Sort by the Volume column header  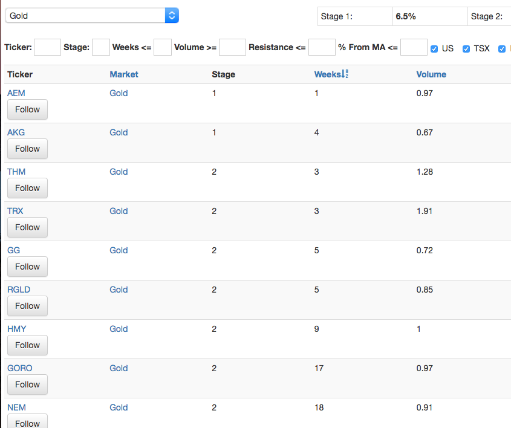[x=431, y=74]
